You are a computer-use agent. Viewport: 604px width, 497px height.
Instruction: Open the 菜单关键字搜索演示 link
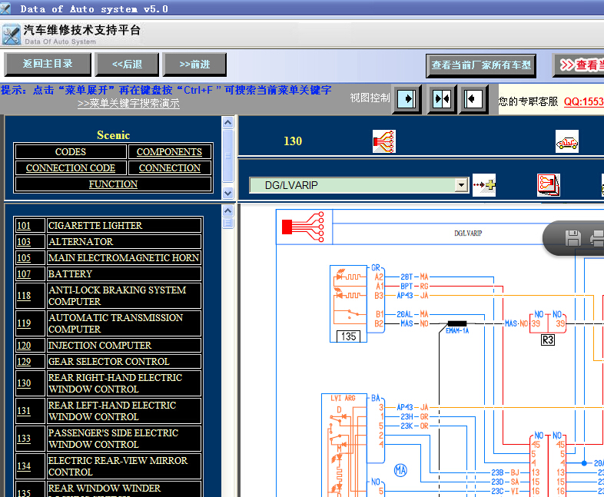pos(128,103)
